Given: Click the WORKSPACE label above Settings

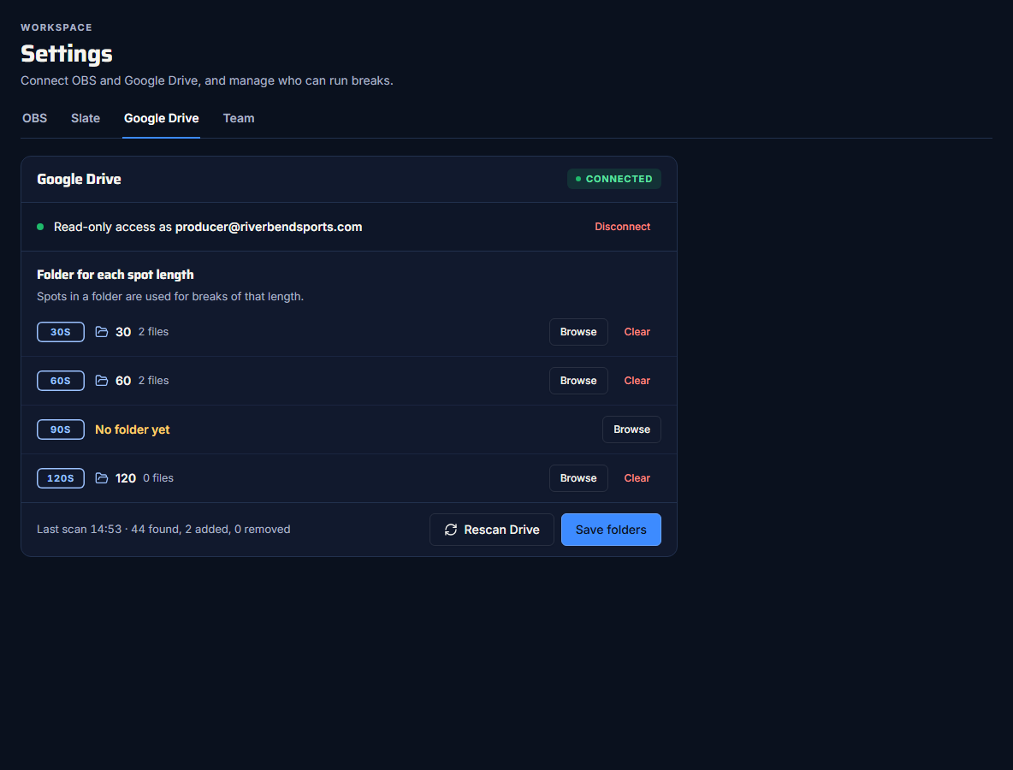Looking at the screenshot, I should click(56, 27).
